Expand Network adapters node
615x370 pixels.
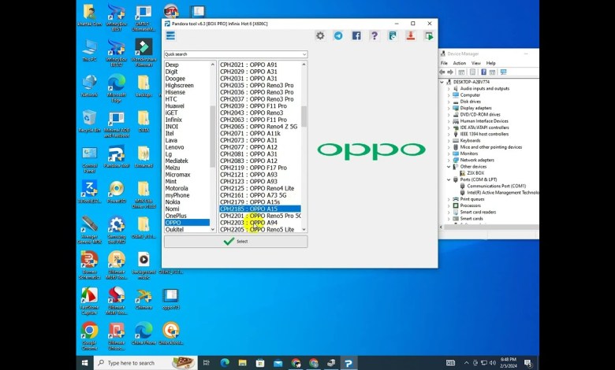pos(449,160)
